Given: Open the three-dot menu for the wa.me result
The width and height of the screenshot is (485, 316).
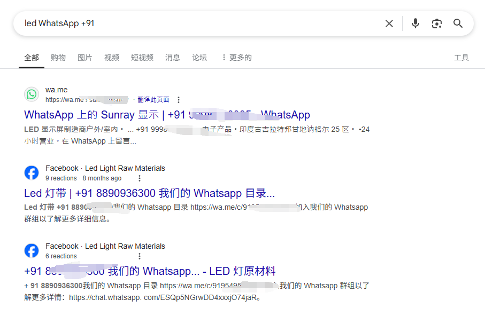Looking at the screenshot, I should [179, 99].
